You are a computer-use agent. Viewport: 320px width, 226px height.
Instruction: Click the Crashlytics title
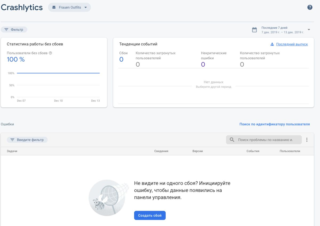click(x=22, y=7)
